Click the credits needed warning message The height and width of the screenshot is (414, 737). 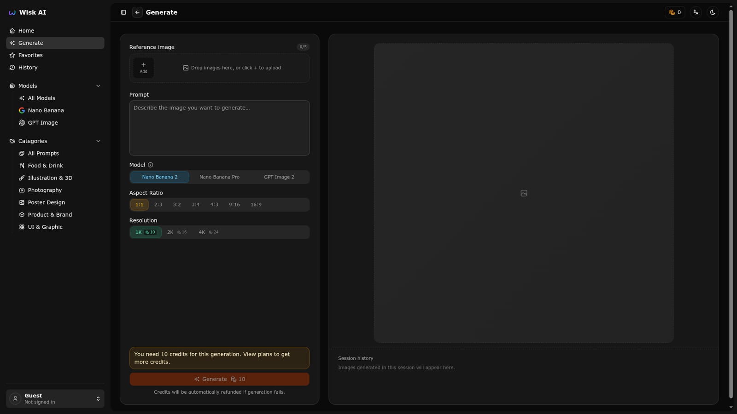coord(219,358)
